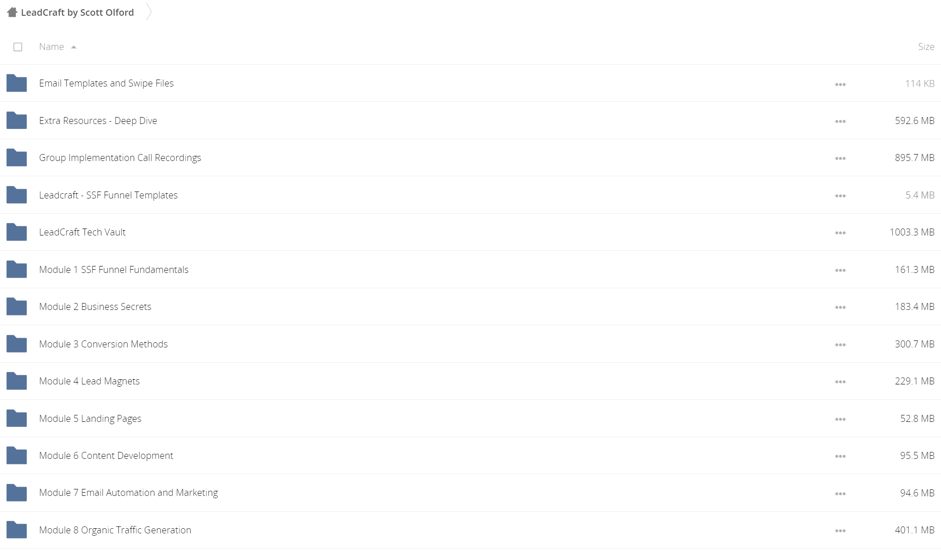The width and height of the screenshot is (941, 550).
Task: Open Leadcraft - SSF Funnel Templates folder
Action: coord(108,195)
